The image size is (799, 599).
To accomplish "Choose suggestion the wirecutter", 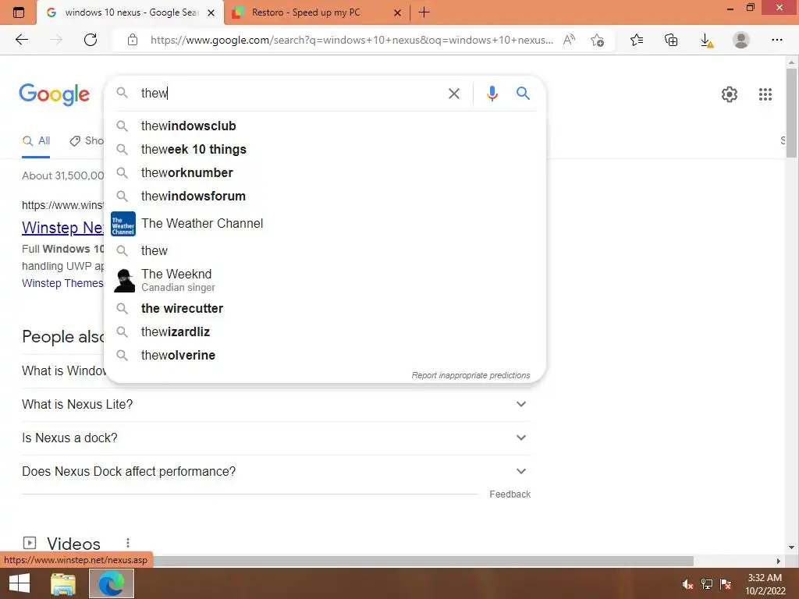I will tap(325, 308).
